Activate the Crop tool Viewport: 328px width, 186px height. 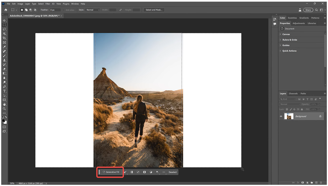tap(4, 38)
